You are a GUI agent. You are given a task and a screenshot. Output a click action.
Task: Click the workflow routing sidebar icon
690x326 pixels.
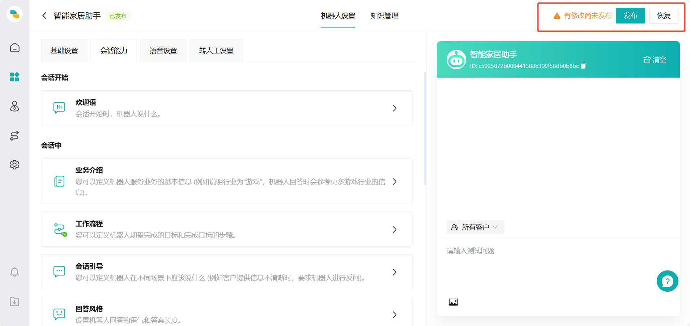click(x=14, y=136)
